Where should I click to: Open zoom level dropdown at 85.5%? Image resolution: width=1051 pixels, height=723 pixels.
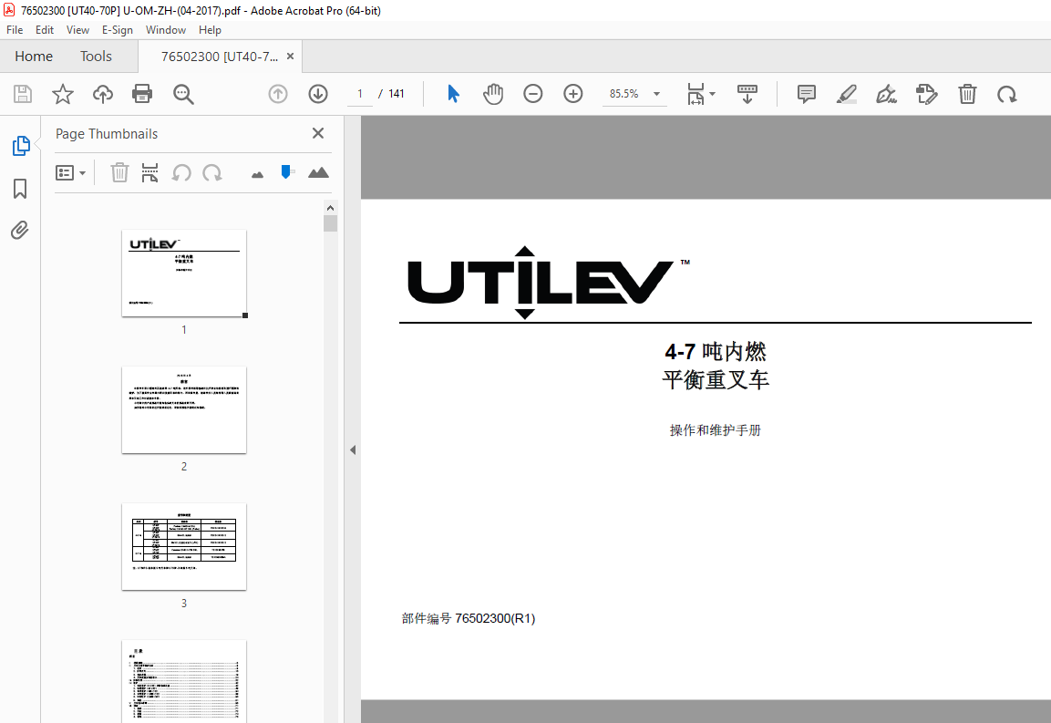click(x=657, y=94)
